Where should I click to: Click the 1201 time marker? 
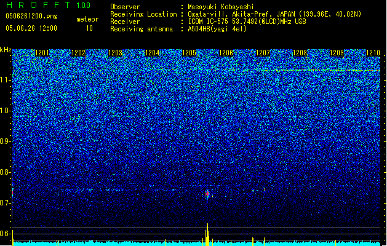pyautogui.click(x=42, y=53)
